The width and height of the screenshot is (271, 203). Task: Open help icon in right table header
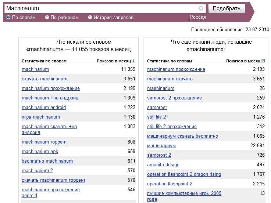pyautogui.click(x=263, y=61)
